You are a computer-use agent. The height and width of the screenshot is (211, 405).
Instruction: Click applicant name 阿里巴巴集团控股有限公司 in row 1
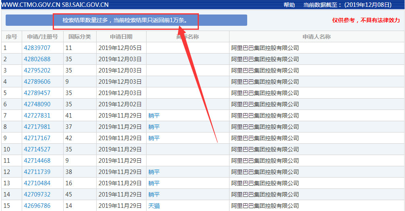[265, 48]
